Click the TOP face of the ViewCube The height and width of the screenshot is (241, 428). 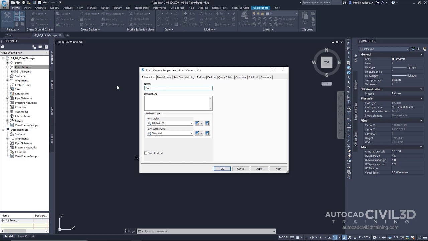[x=327, y=62]
